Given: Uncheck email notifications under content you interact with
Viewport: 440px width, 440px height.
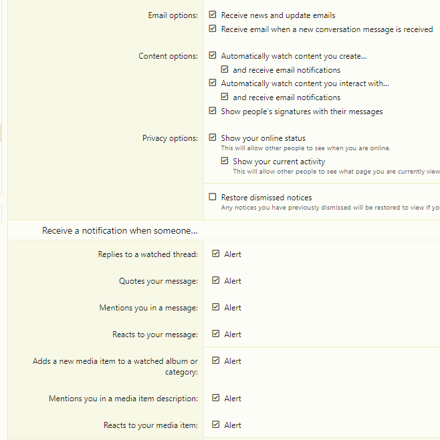Looking at the screenshot, I should 225,97.
